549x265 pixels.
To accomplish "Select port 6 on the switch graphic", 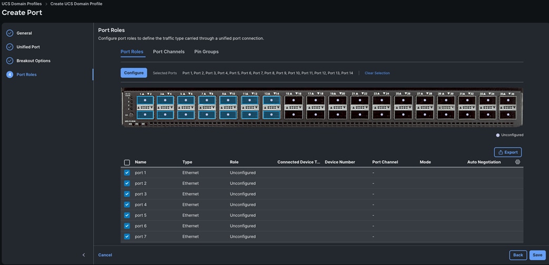I will (x=186, y=115).
